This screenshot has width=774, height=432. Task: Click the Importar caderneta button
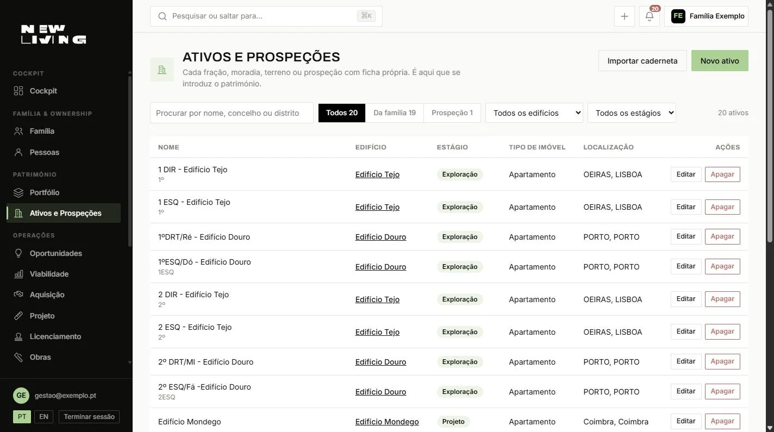pyautogui.click(x=642, y=61)
